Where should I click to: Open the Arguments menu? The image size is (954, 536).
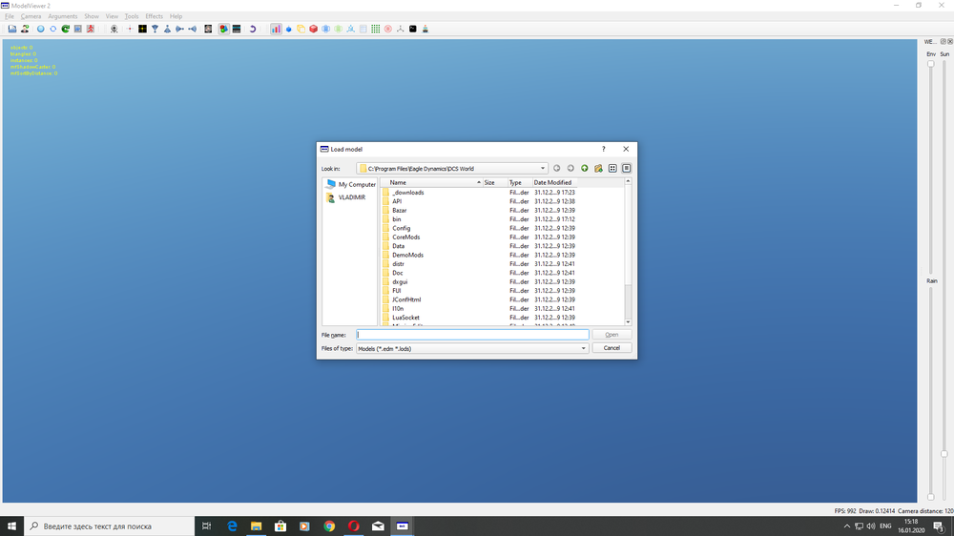click(63, 16)
